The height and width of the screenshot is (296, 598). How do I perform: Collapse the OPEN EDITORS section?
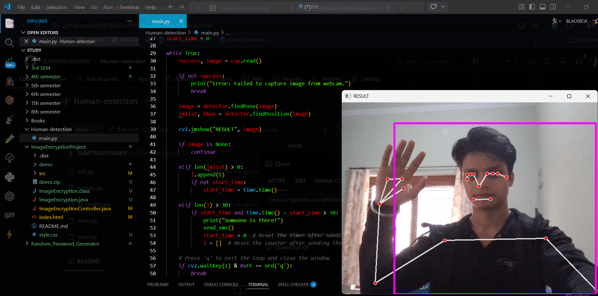pyautogui.click(x=23, y=32)
